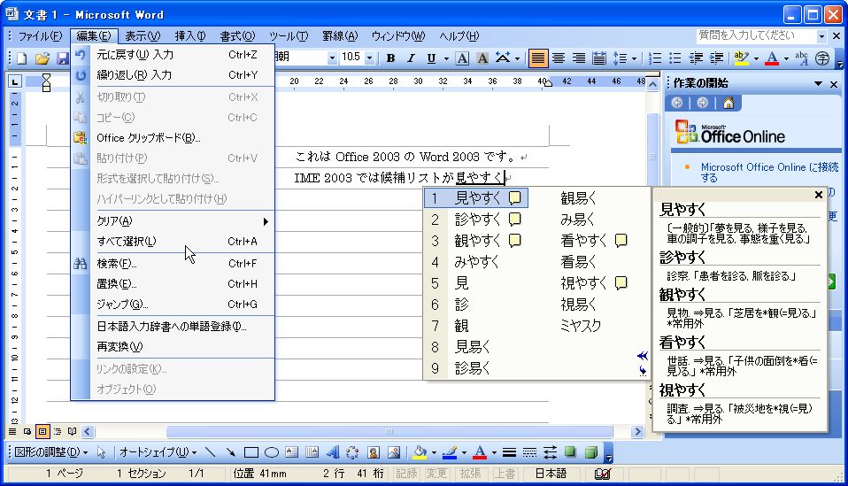Expand the line spacing options arrow

[634, 58]
